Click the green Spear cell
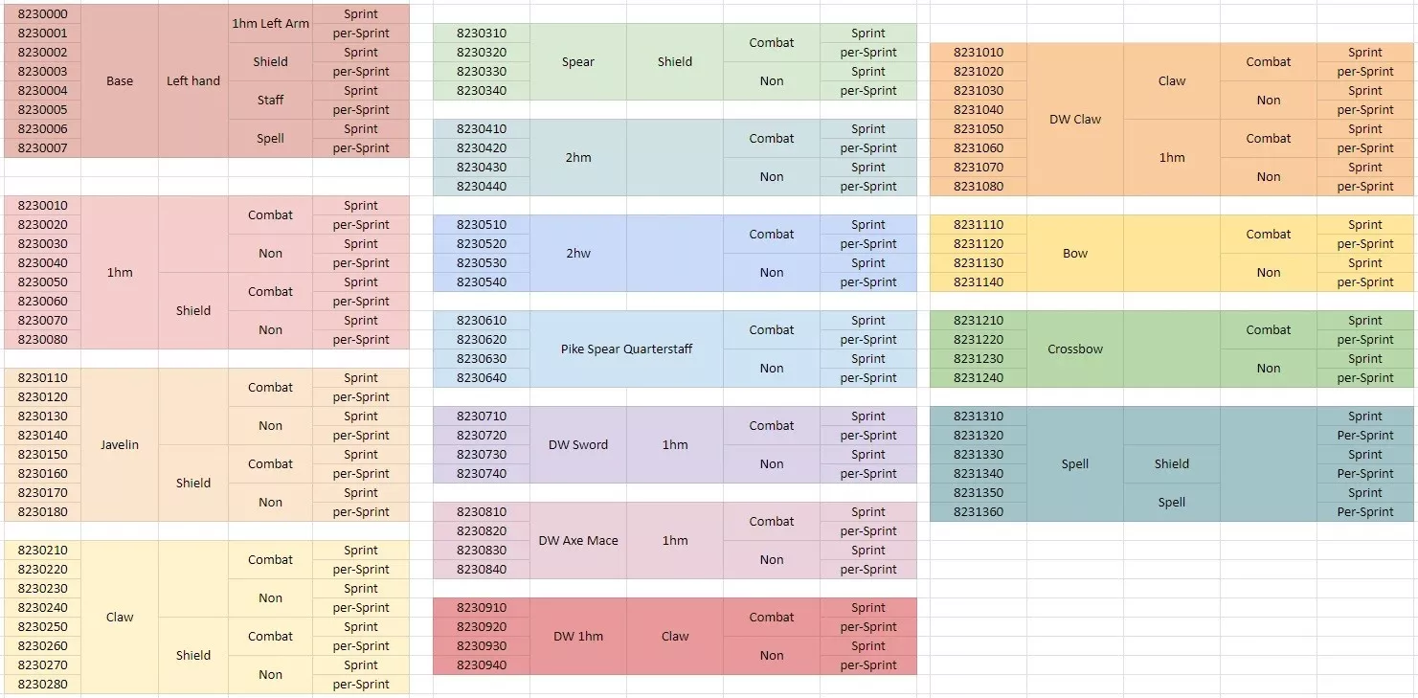 pyautogui.click(x=578, y=62)
